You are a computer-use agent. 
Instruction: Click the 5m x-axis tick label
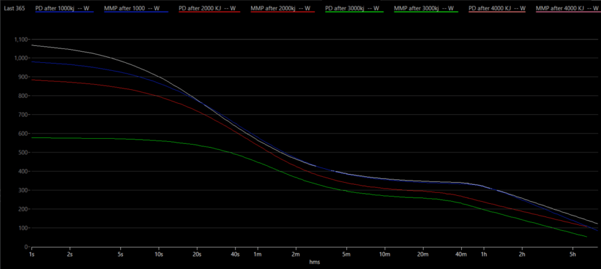[346, 254]
